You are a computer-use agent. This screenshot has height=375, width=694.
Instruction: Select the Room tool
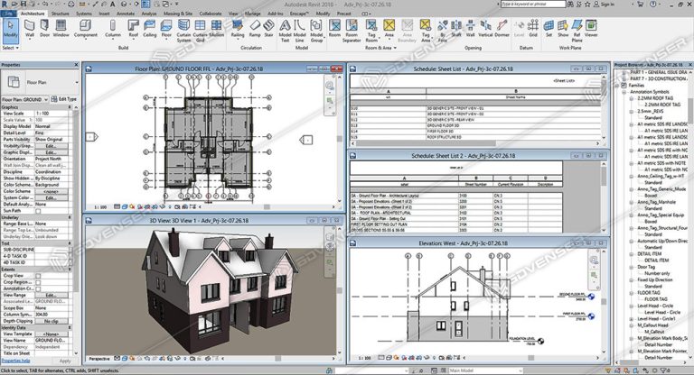pyautogui.click(x=334, y=28)
